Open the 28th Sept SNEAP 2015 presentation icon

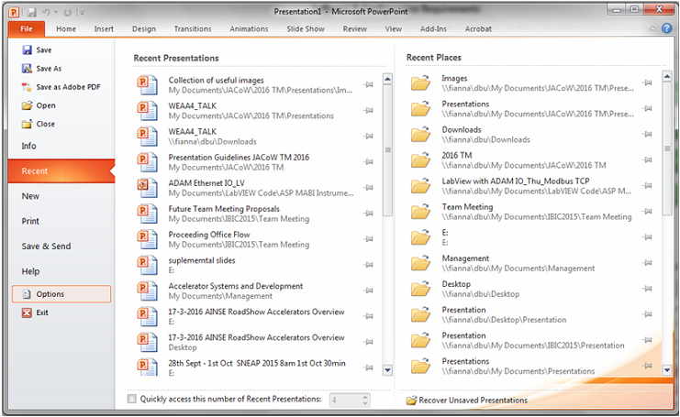click(x=147, y=367)
